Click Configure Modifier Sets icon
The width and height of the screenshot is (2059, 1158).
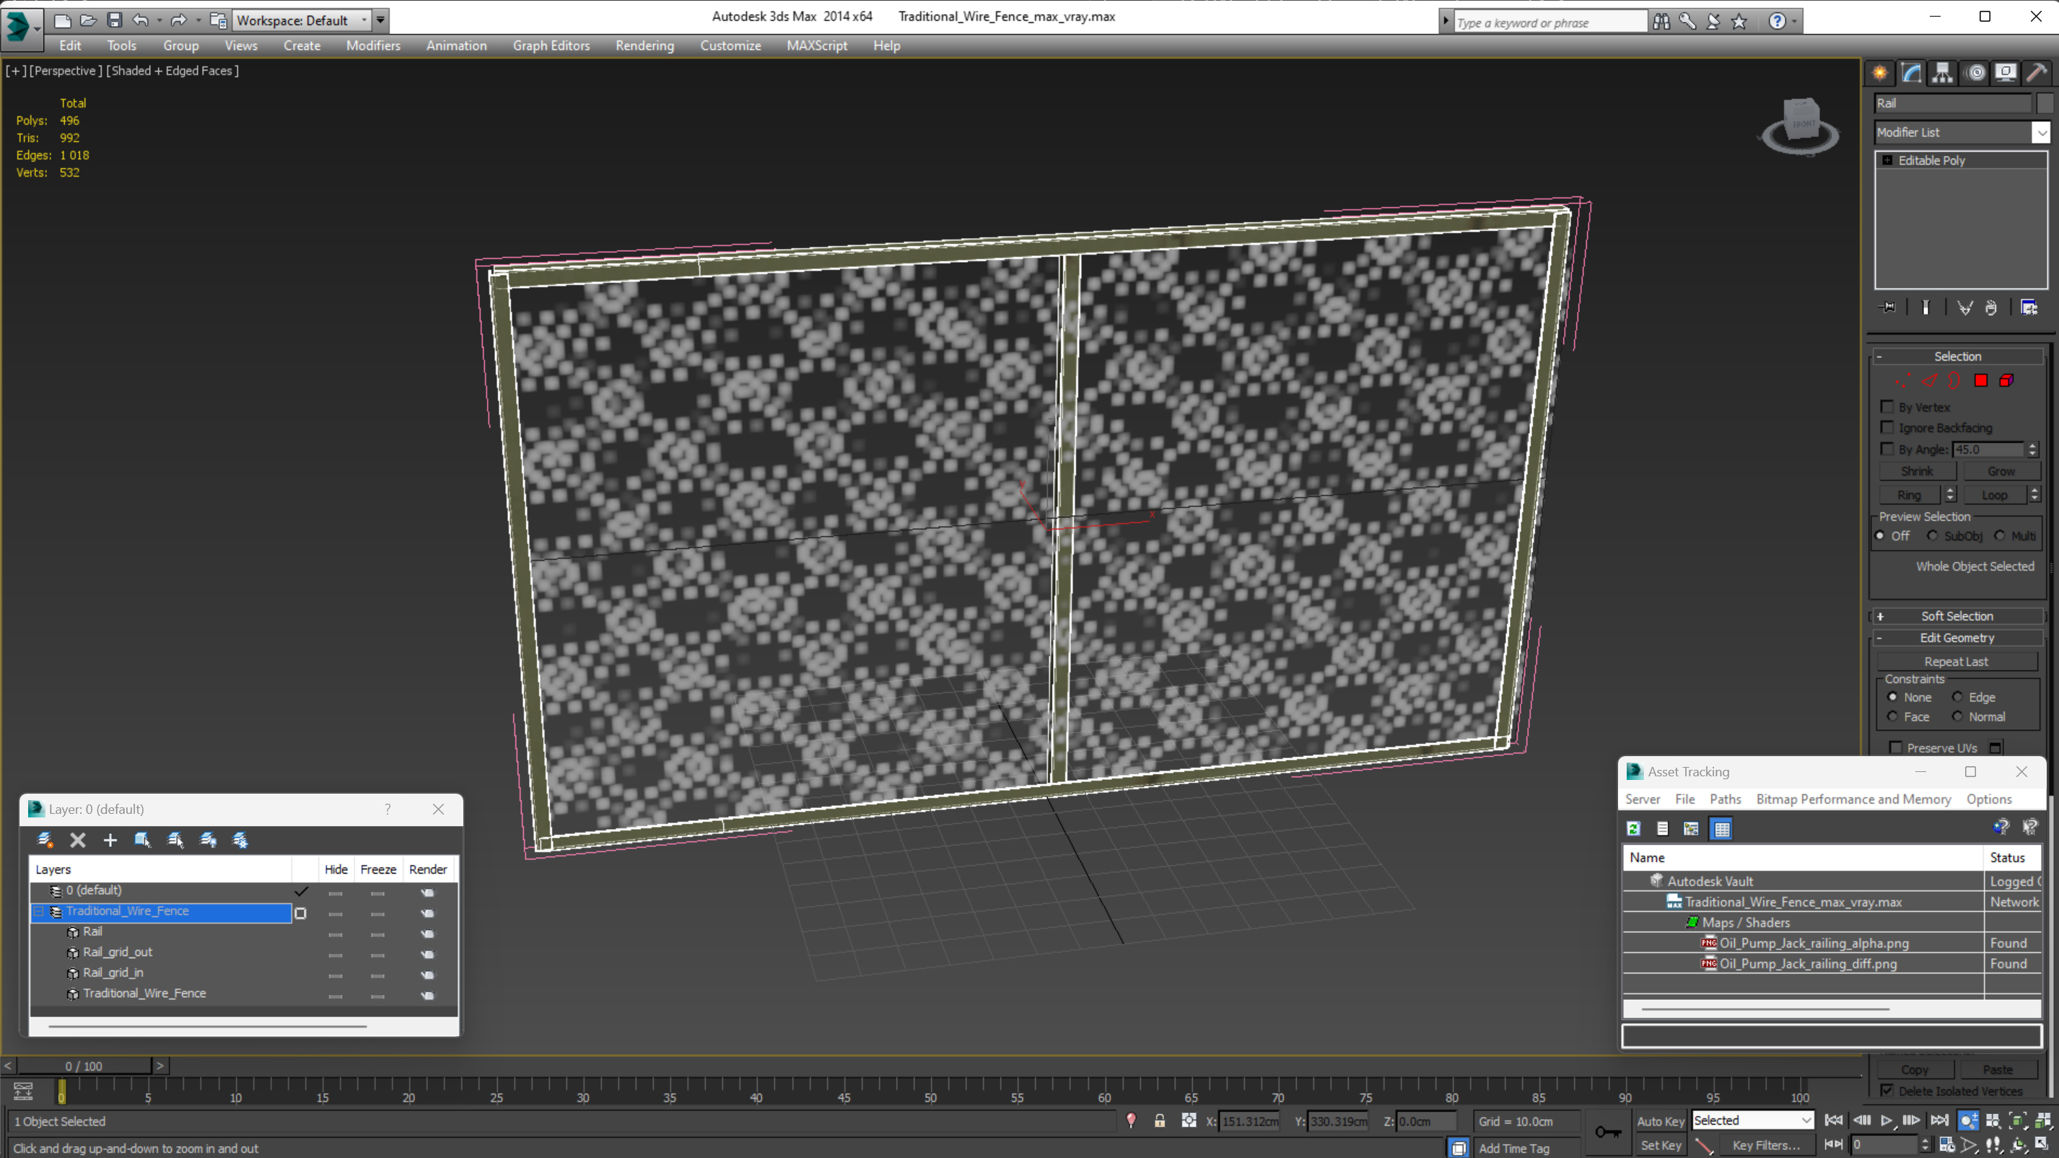click(x=2029, y=307)
